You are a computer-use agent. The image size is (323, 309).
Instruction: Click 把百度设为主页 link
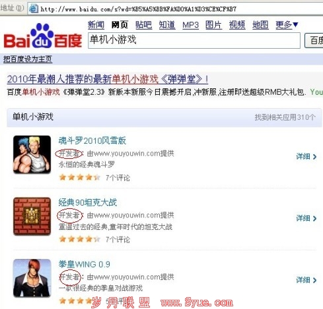click(28, 59)
